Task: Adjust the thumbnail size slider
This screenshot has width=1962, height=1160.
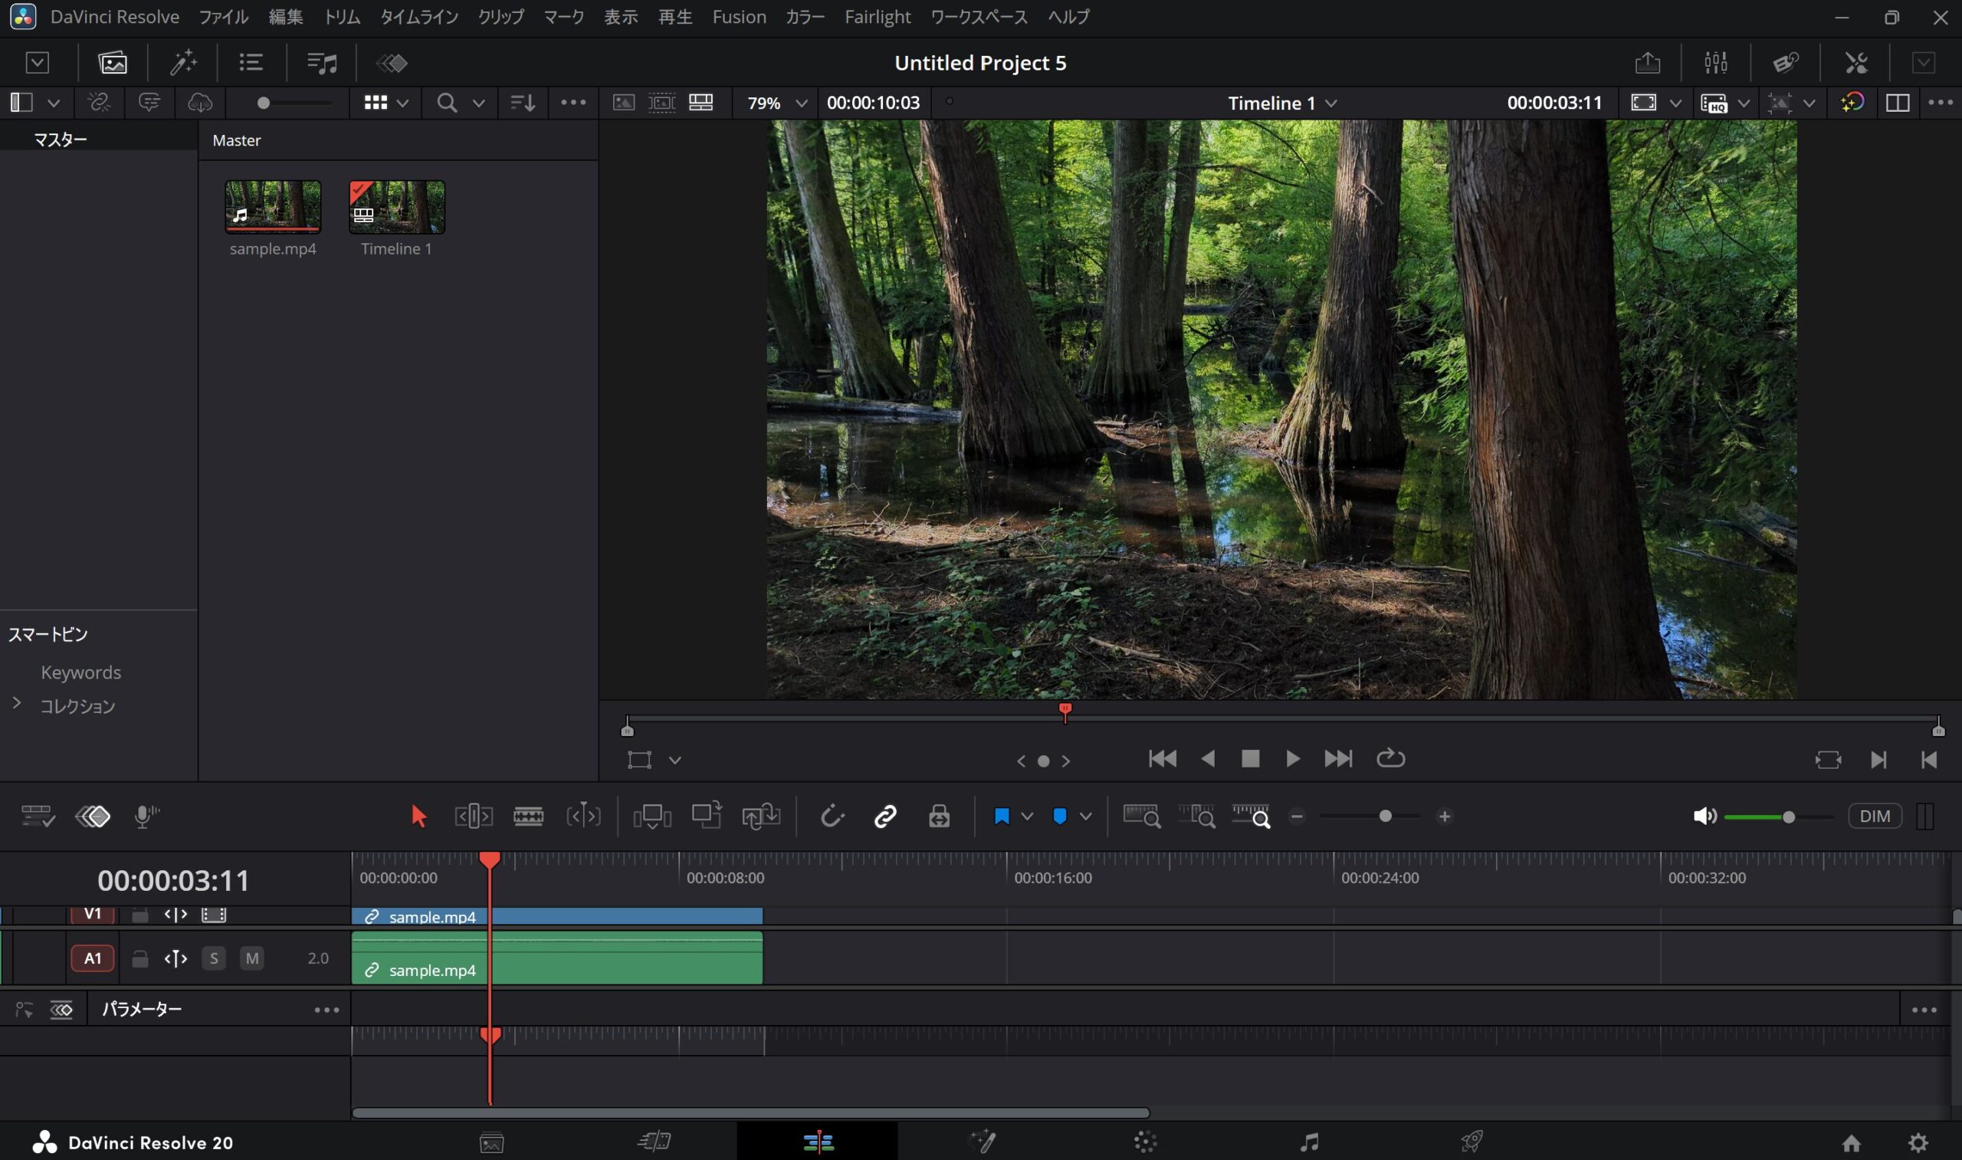Action: pos(264,103)
